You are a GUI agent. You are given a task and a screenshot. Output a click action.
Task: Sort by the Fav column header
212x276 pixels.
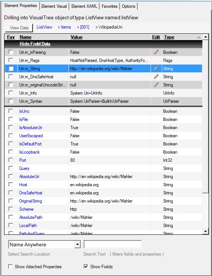point(11,37)
